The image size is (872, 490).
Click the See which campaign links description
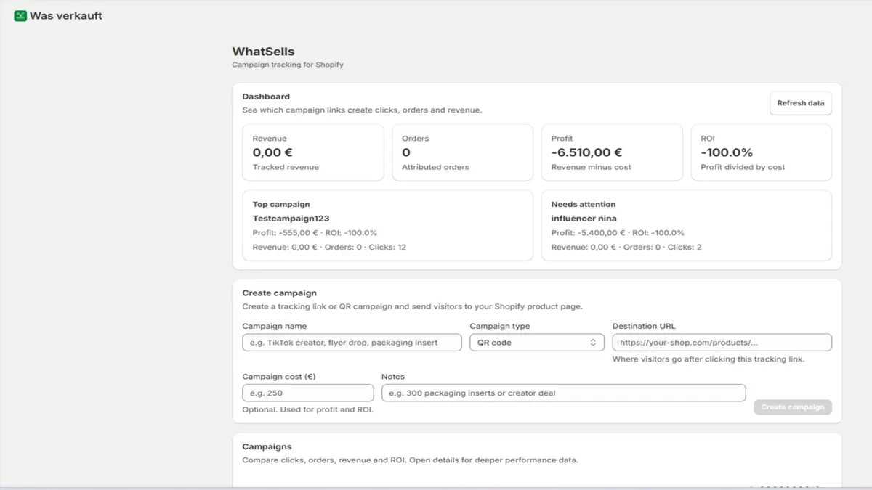point(362,110)
